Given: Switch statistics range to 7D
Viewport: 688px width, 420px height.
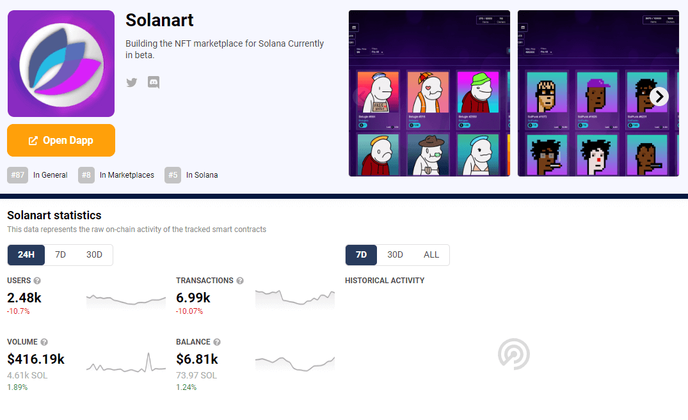Looking at the screenshot, I should (61, 254).
